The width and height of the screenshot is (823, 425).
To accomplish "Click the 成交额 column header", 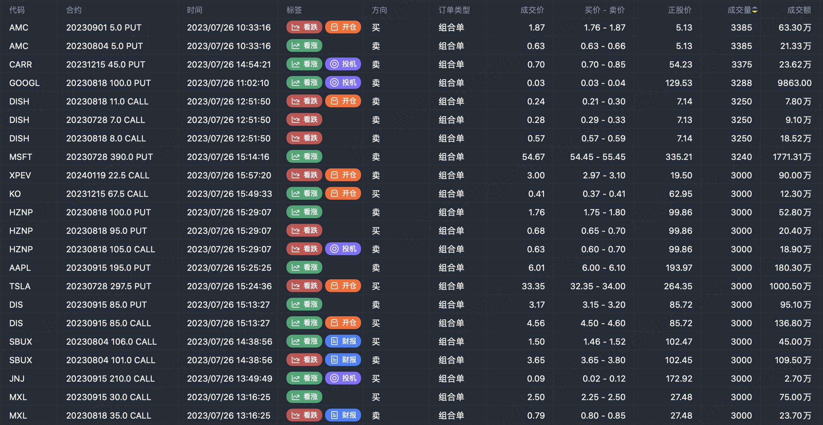I will pyautogui.click(x=799, y=10).
